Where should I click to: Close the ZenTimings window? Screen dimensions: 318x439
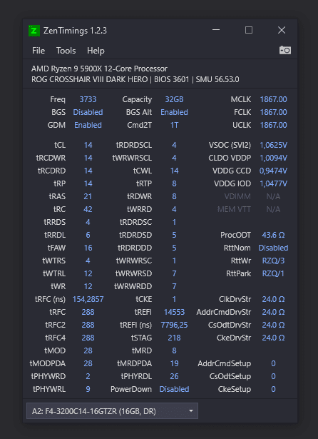tap(282, 30)
